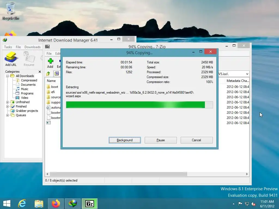Select the last unnamed file icon in list
Viewport: 279px width, 209px height.
tap(48, 123)
